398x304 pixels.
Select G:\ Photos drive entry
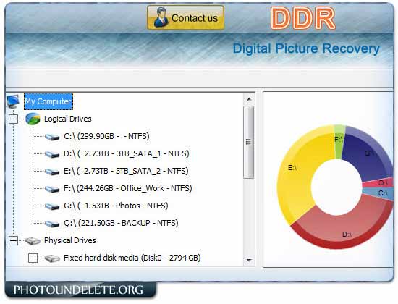coord(116,206)
